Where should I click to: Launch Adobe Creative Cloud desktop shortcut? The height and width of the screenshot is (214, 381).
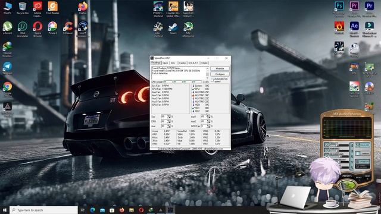(38, 10)
